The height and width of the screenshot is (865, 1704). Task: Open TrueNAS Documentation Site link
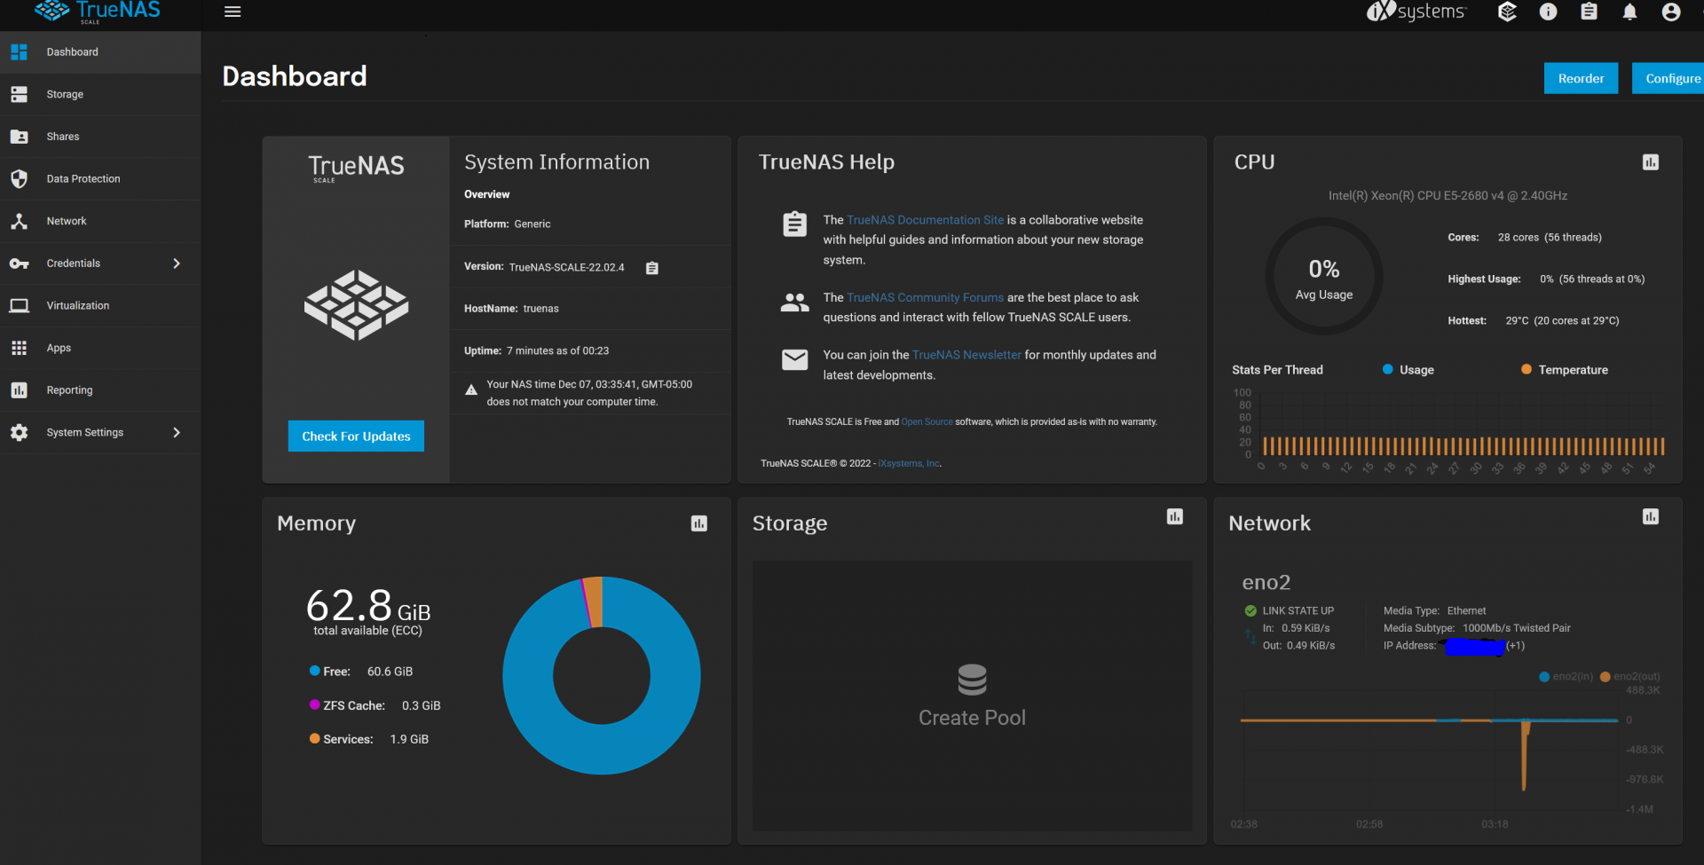click(925, 220)
